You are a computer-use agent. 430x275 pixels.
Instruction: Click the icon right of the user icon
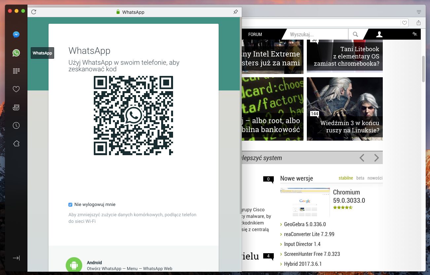415,34
